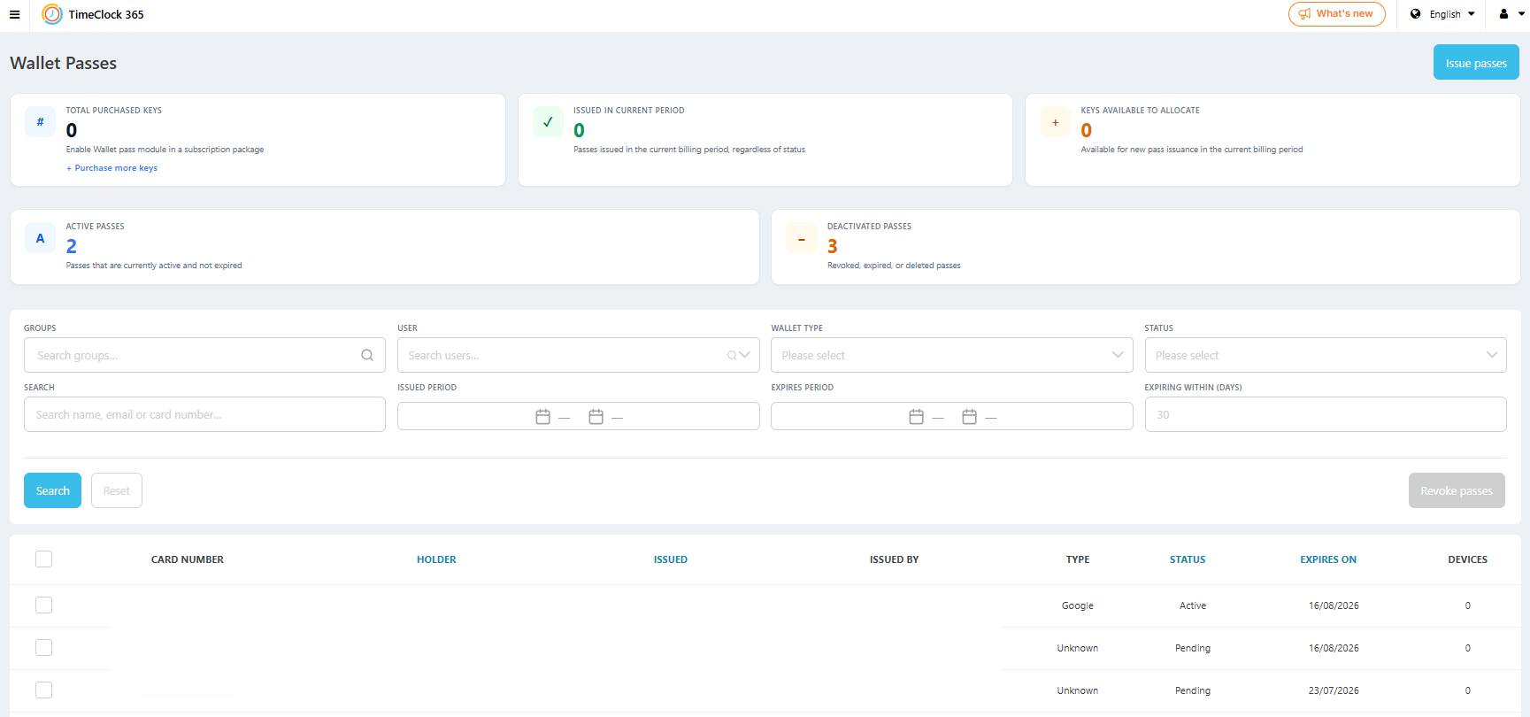1530x717 pixels.
Task: Open Issued Period end date calendar
Action: click(596, 417)
